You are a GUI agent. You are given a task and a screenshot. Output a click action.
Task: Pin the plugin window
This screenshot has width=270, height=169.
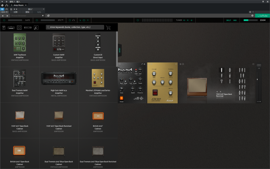pos(263,2)
